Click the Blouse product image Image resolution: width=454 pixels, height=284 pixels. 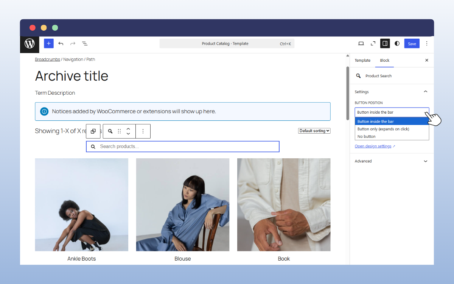point(183,204)
